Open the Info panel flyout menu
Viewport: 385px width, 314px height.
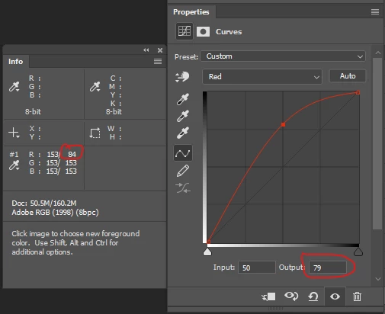pyautogui.click(x=158, y=61)
